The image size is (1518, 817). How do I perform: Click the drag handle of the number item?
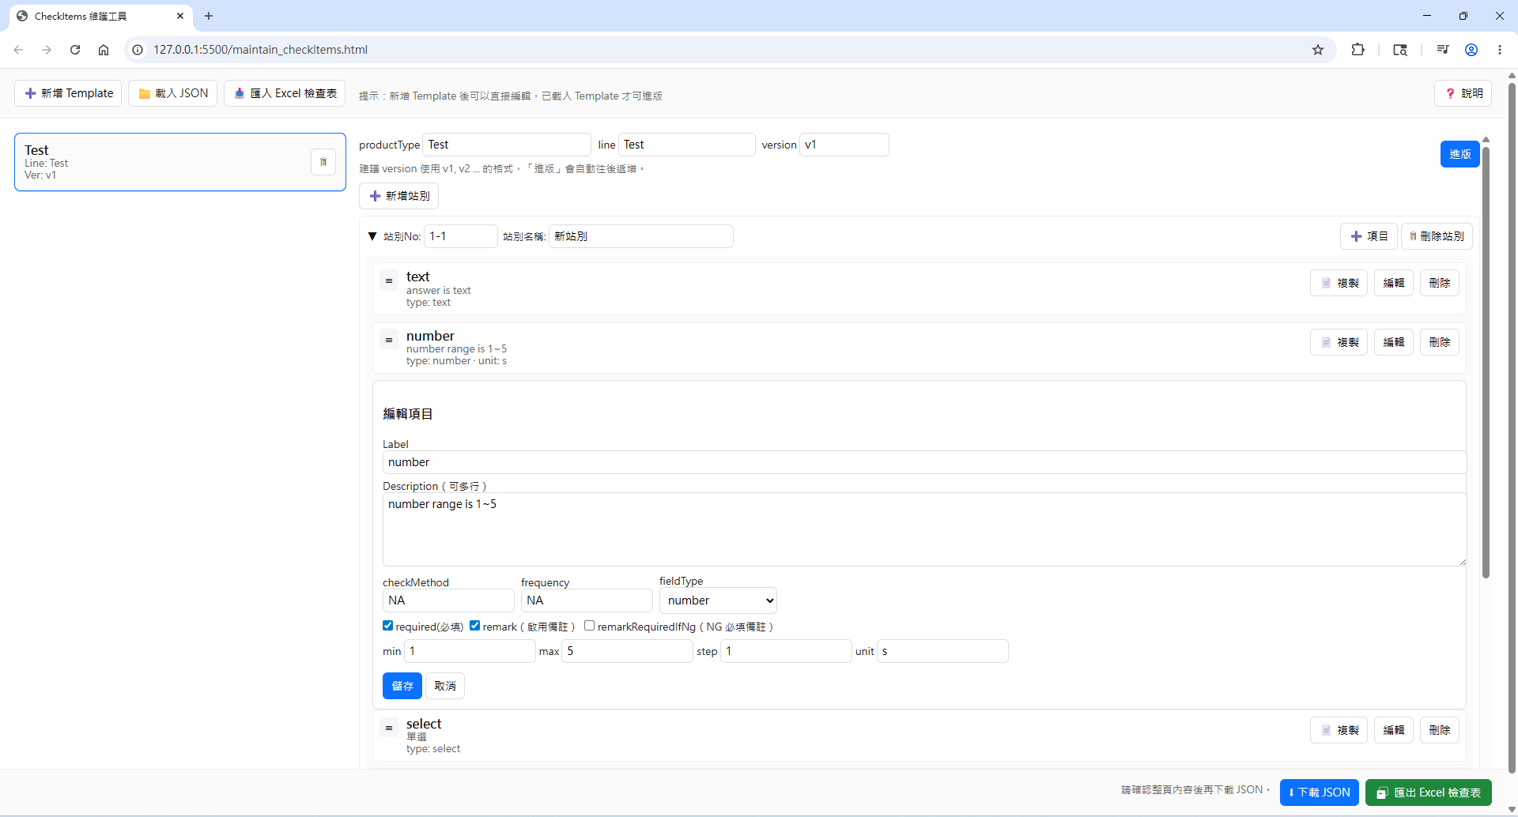[x=389, y=341]
